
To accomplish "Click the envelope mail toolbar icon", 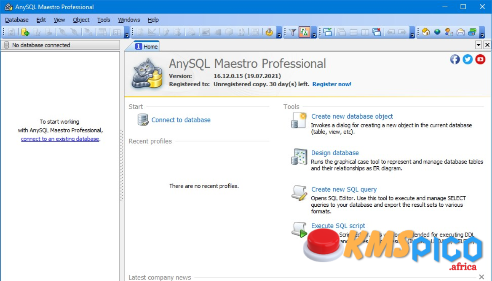I will pyautogui.click(x=460, y=32).
